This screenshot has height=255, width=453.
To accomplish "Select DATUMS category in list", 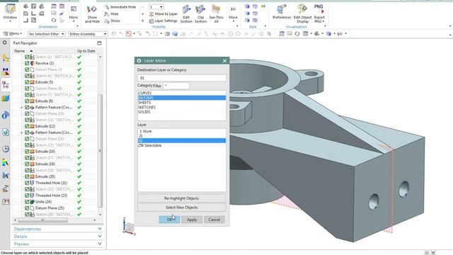I will 181,98.
